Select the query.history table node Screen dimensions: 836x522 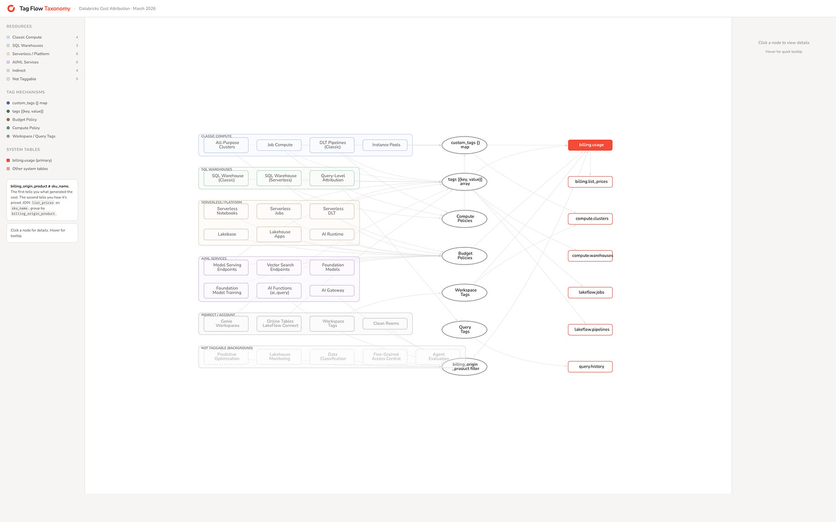(590, 367)
